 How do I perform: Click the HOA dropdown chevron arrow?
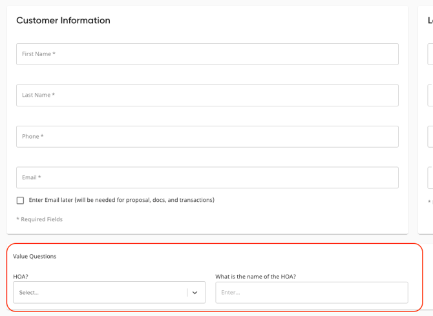(195, 293)
